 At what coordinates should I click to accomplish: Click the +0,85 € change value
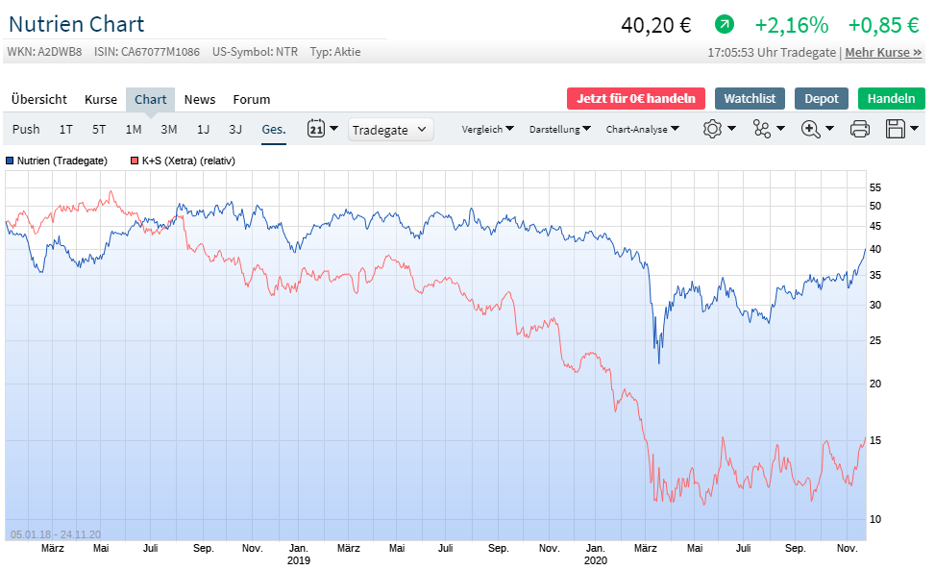[x=883, y=25]
